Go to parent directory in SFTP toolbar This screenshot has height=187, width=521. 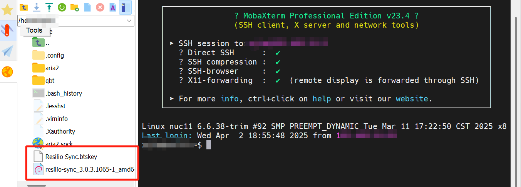(x=24, y=7)
